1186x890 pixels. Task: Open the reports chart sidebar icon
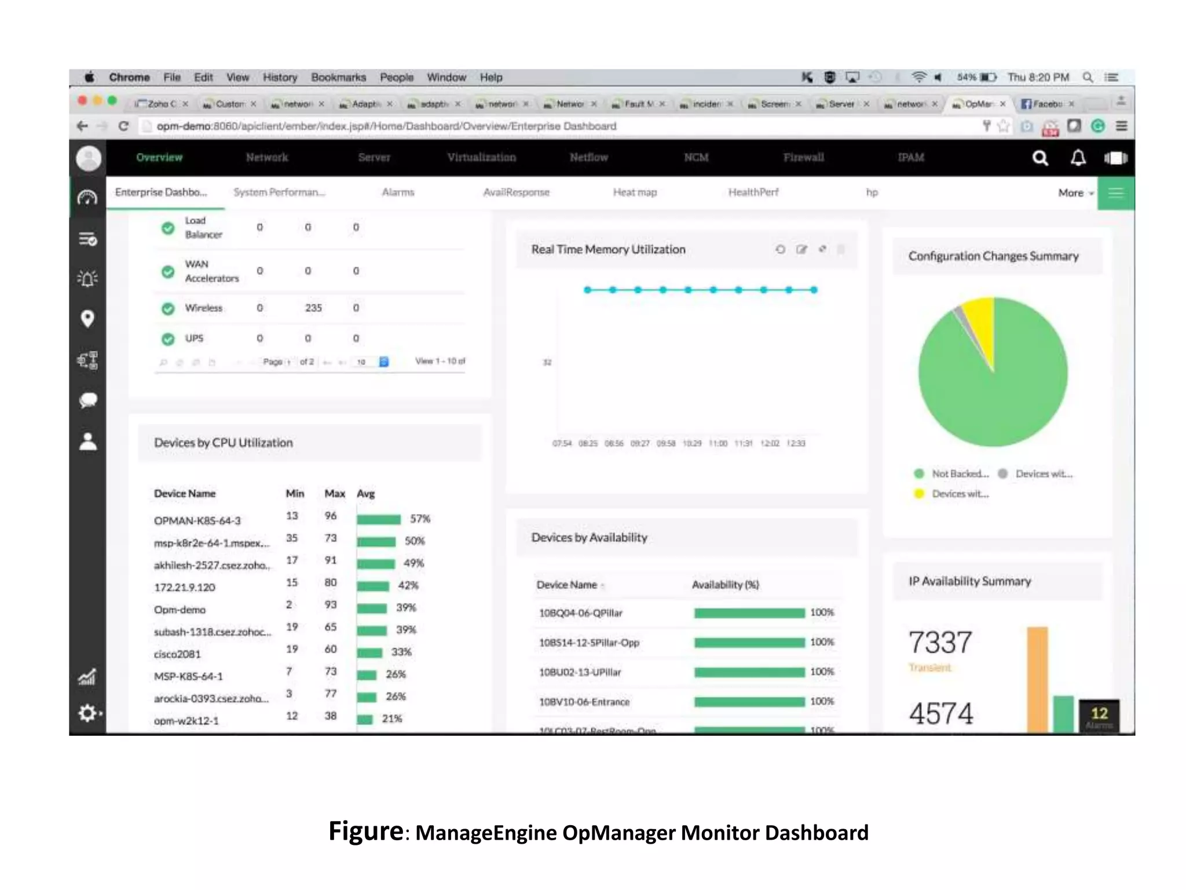pyautogui.click(x=87, y=676)
